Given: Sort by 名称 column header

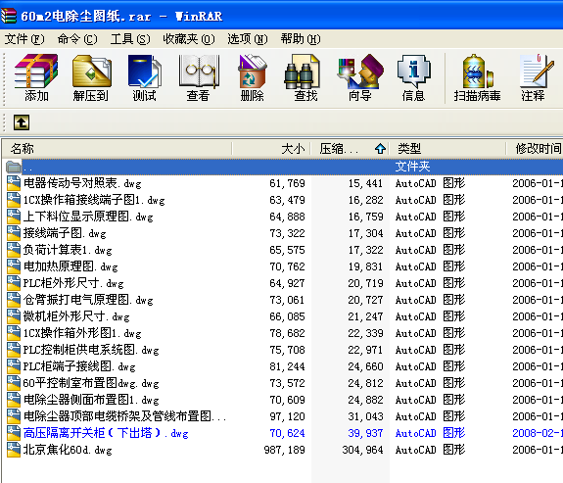Looking at the screenshot, I should pyautogui.click(x=117, y=148).
